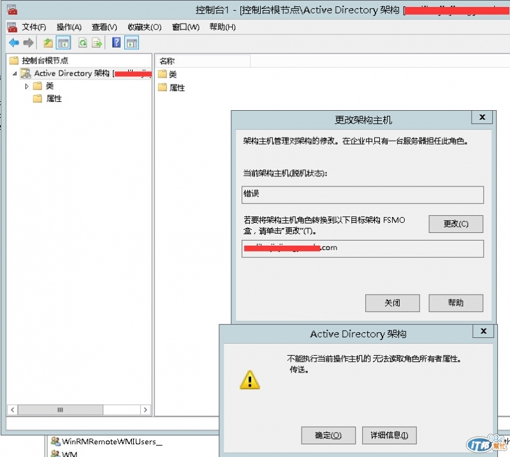Viewport: 510px width, 457px height.
Task: Open the 帮助(H) menu
Action: (222, 27)
